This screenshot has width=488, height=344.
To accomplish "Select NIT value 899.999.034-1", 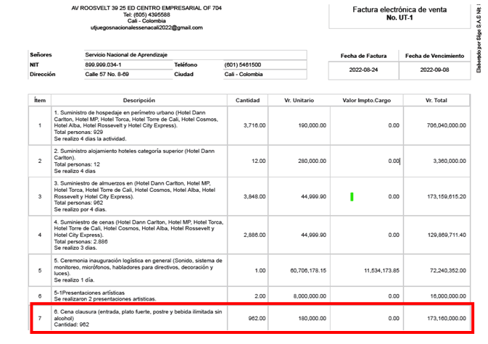I will (103, 64).
